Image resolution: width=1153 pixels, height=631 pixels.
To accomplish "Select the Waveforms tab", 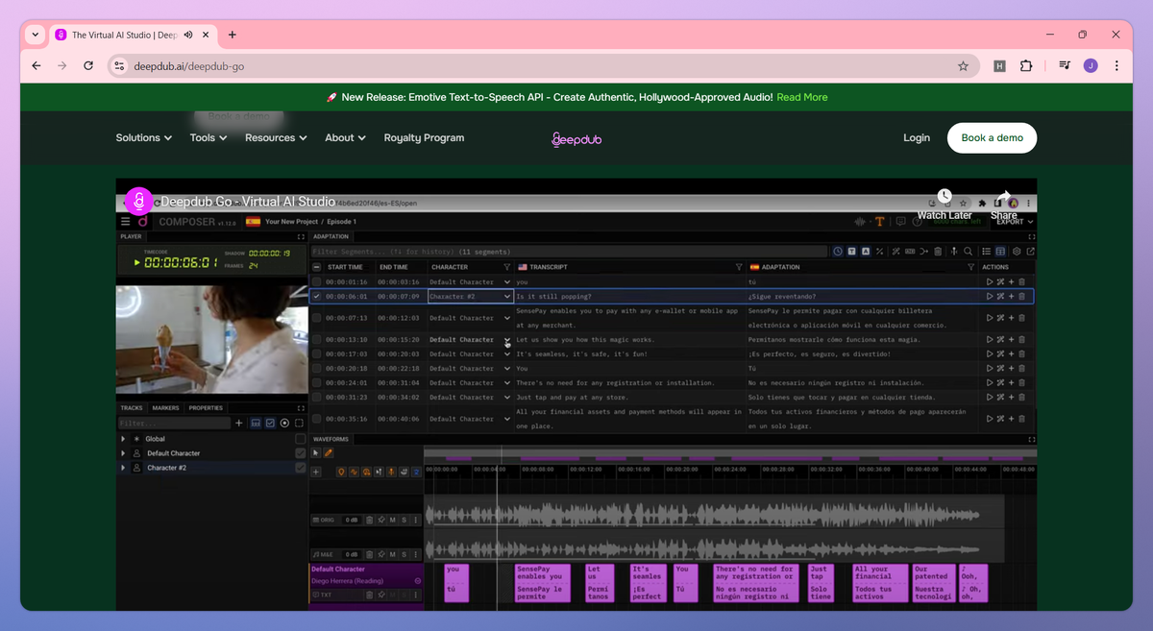I will coord(331,439).
